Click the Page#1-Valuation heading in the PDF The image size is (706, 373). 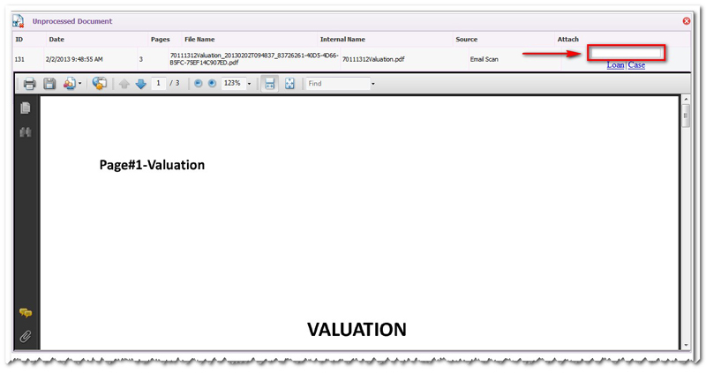pyautogui.click(x=152, y=165)
